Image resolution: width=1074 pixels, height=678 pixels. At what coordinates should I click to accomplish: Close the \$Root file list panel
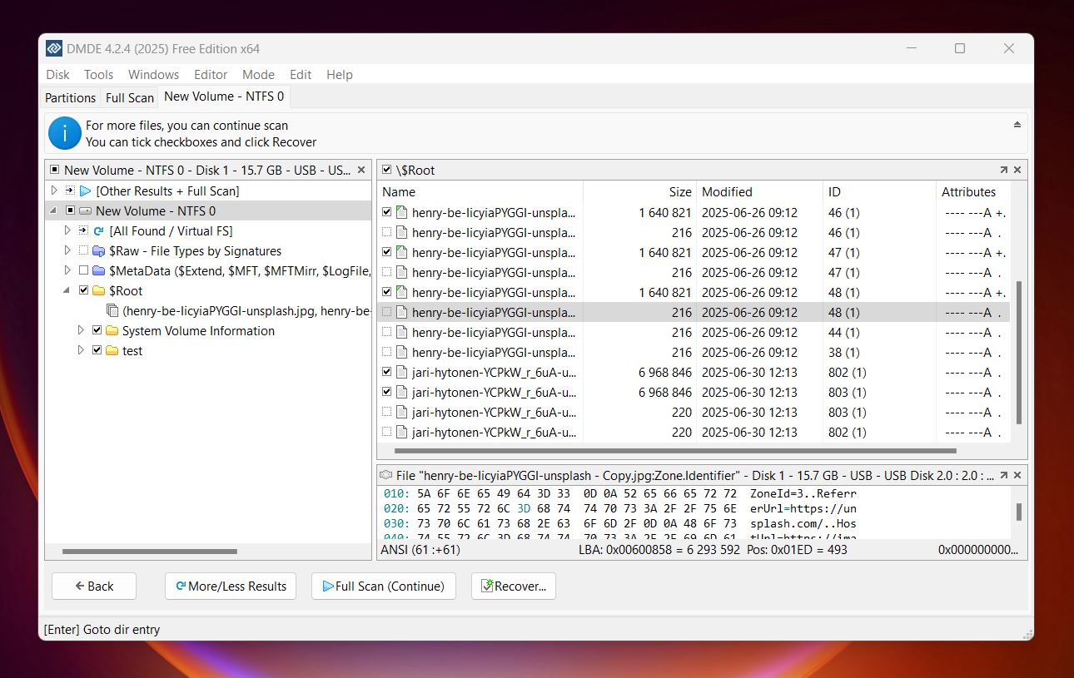tap(1017, 170)
